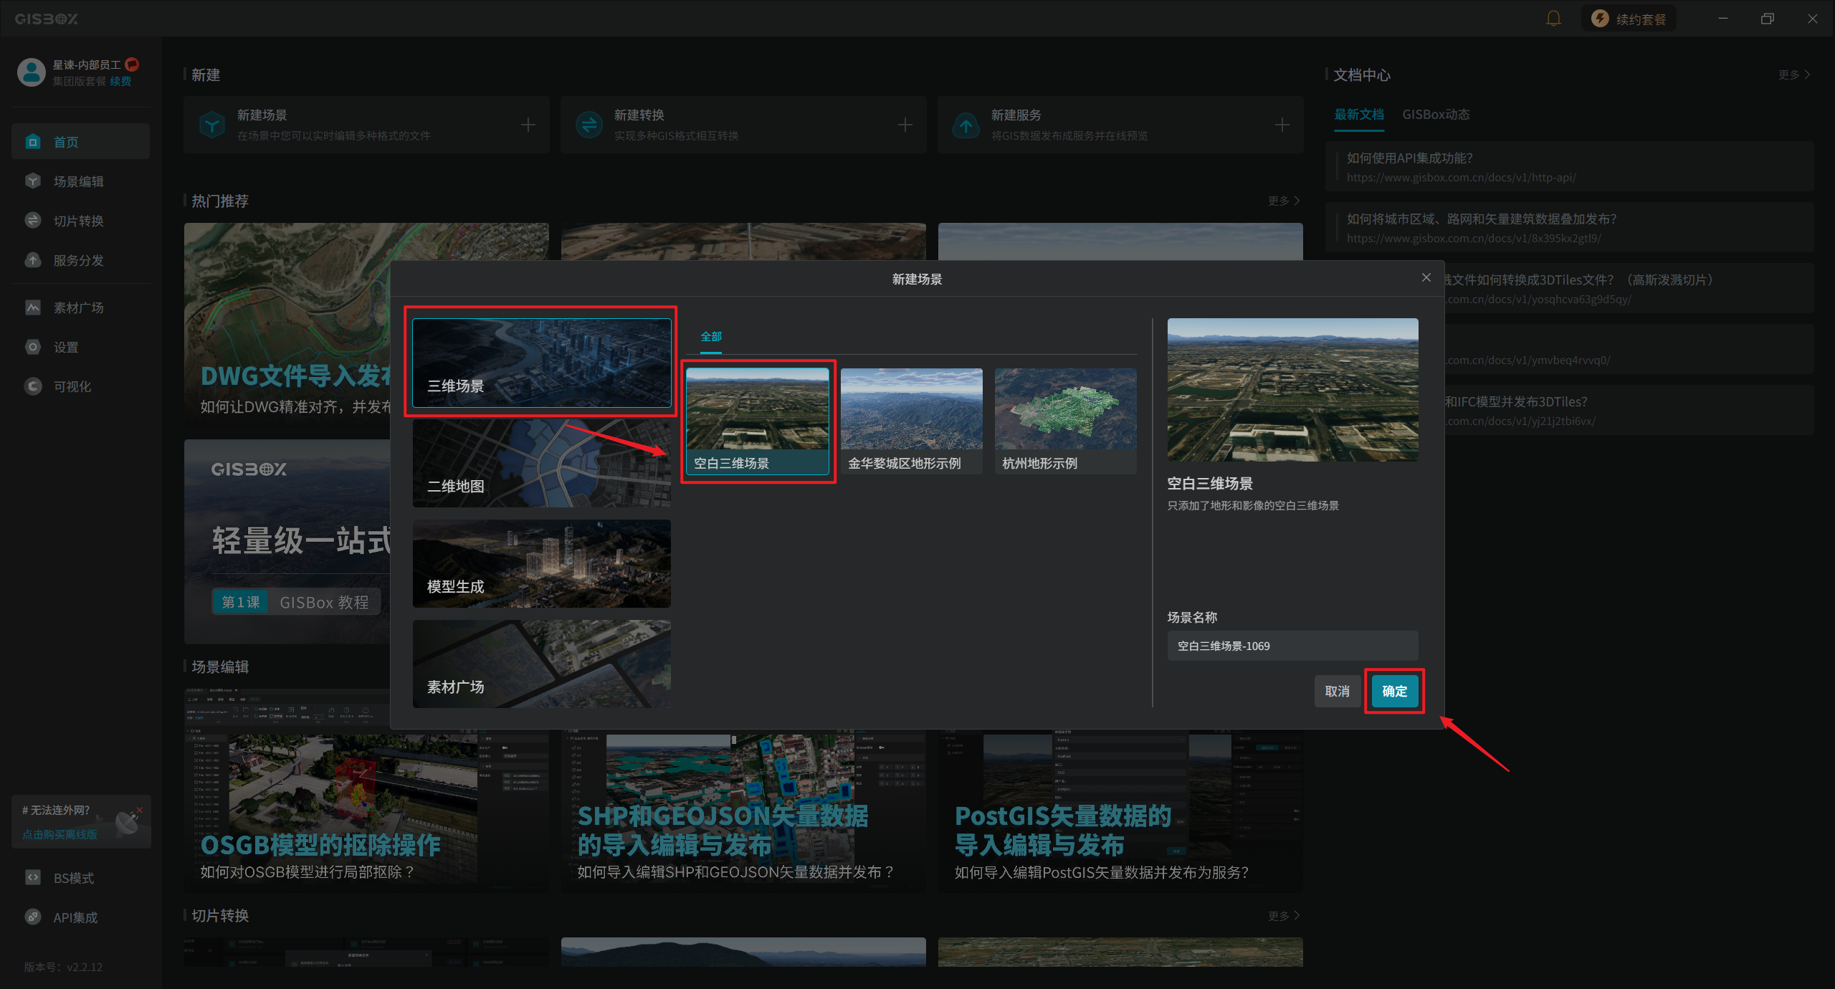Select the 素材广场 category thumbnail in dialog
The height and width of the screenshot is (989, 1835).
click(542, 664)
